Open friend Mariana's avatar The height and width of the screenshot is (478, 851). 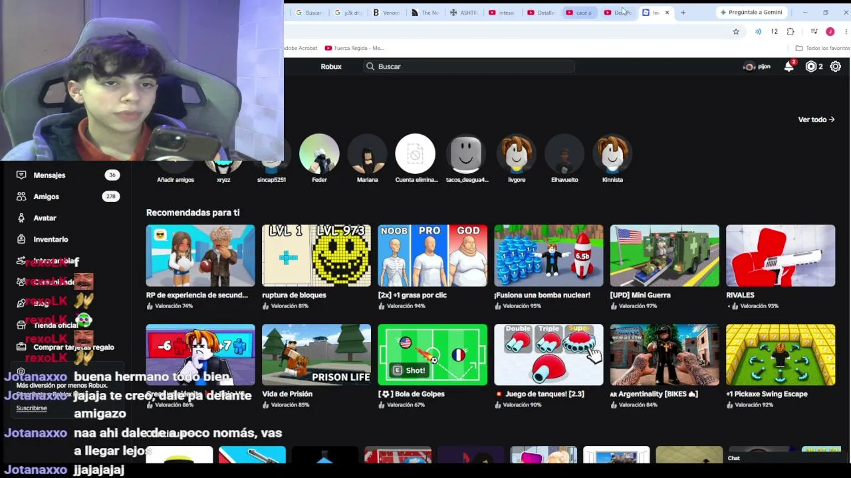367,154
